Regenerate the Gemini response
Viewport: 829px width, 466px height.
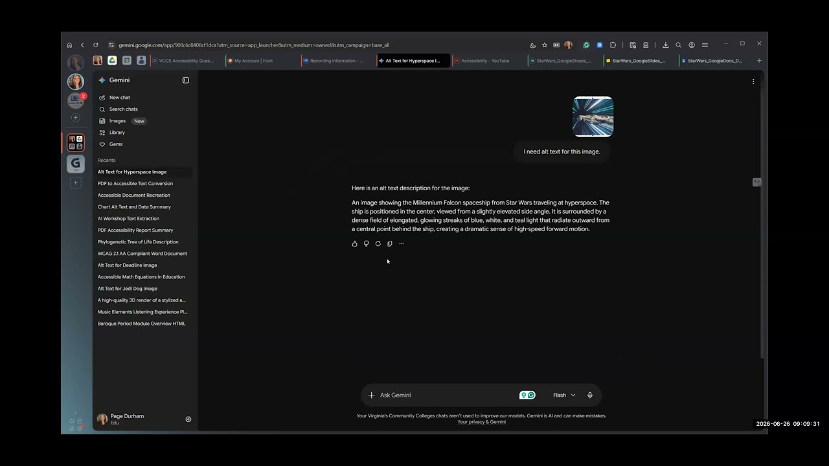pos(378,244)
